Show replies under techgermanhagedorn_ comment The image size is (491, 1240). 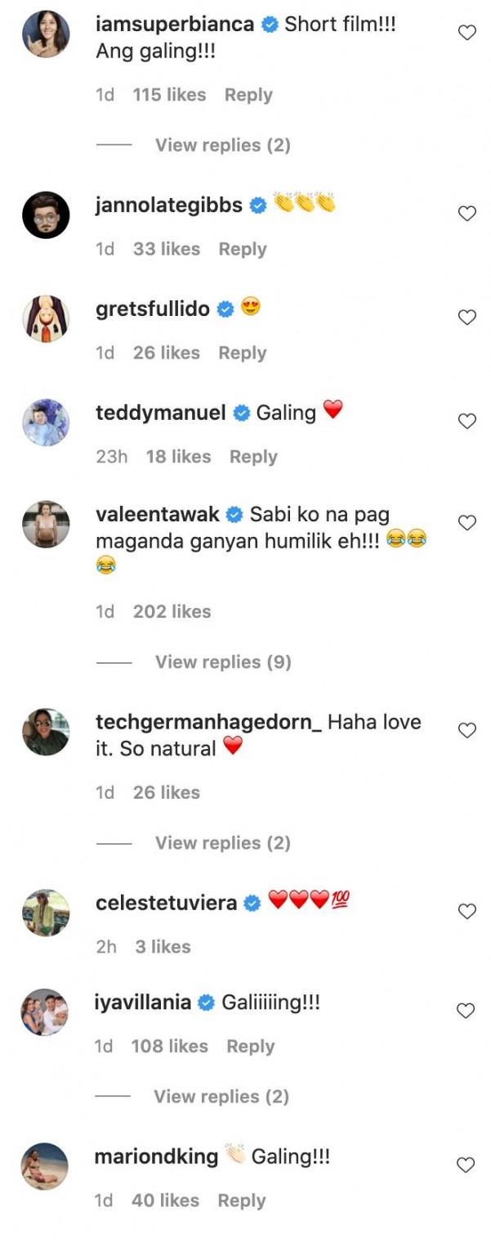tap(222, 842)
